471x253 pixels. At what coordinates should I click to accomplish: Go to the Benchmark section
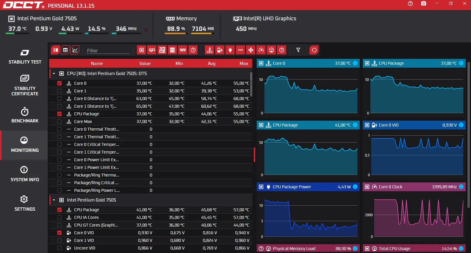pyautogui.click(x=25, y=116)
